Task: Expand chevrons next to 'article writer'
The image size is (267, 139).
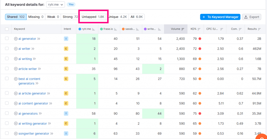Action: [x=40, y=69]
